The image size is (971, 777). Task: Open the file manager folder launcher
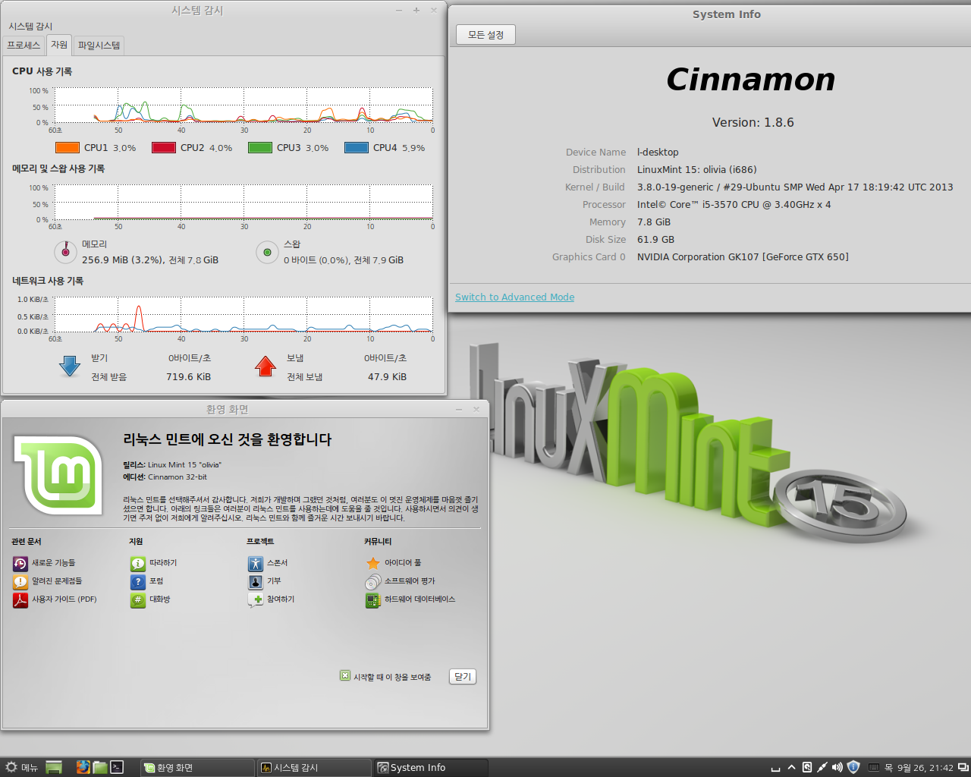pyautogui.click(x=100, y=767)
